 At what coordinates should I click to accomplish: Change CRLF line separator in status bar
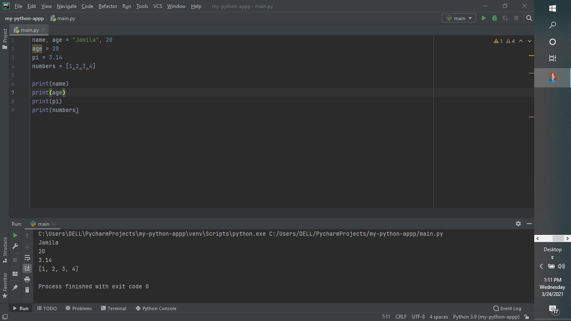click(401, 317)
